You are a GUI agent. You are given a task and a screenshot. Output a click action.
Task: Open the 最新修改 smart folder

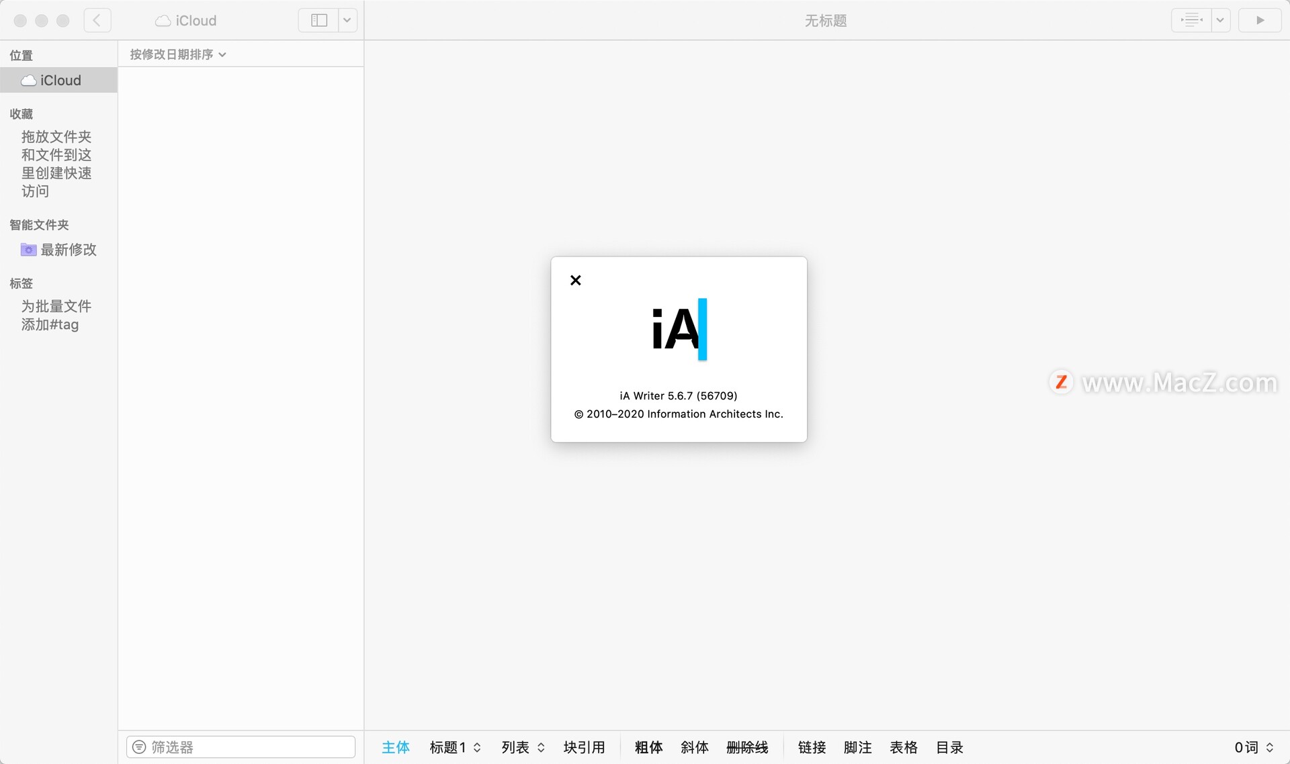coord(58,250)
